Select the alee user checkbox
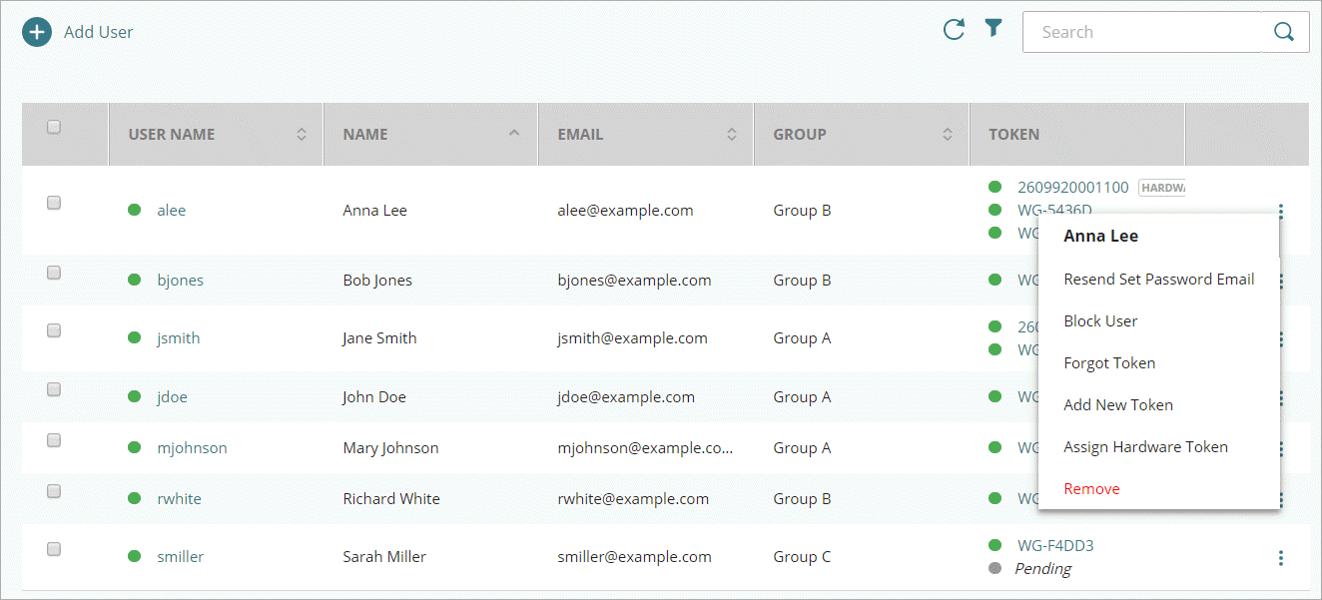Image resolution: width=1322 pixels, height=600 pixels. 54,203
